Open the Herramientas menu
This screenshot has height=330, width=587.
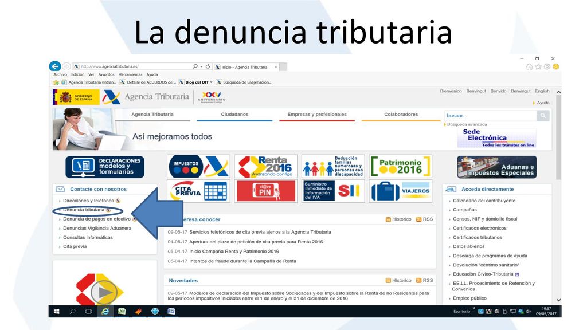pyautogui.click(x=131, y=74)
